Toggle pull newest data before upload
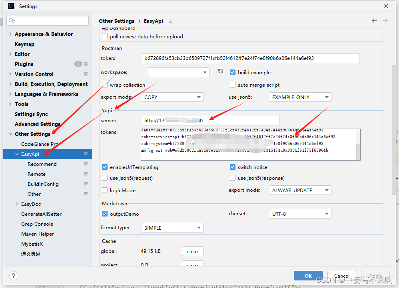The height and width of the screenshot is (288, 399). (105, 36)
